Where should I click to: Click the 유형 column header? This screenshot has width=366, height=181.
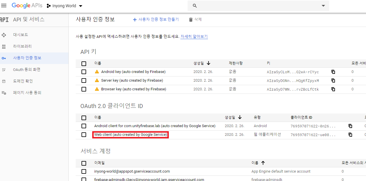[257, 117]
